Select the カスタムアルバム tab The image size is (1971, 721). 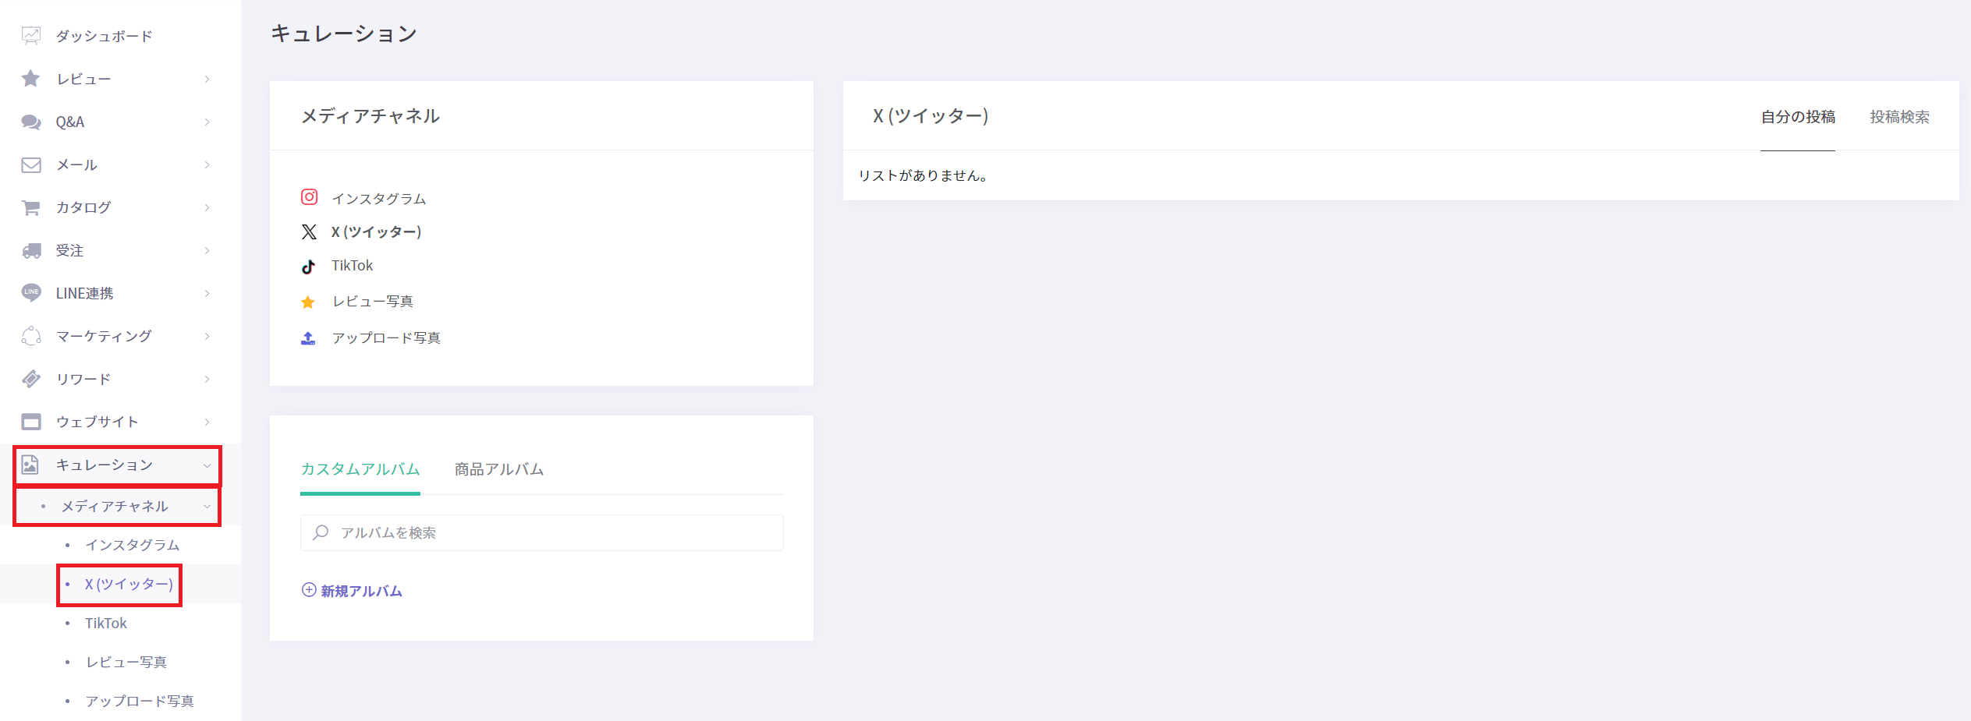(x=360, y=469)
